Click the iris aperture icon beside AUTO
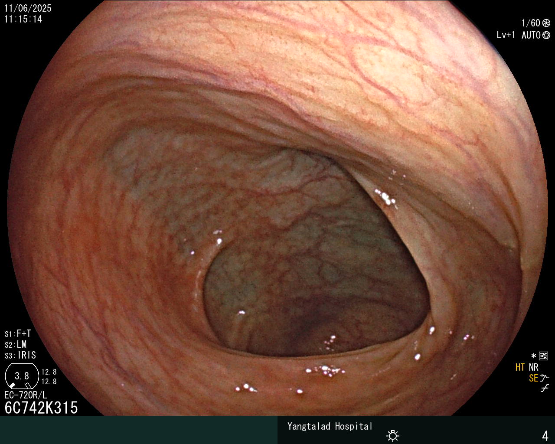This screenshot has height=444, width=555. tap(546, 35)
